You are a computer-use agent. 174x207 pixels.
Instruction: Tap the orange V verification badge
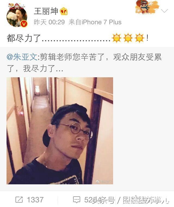click(x=24, y=24)
